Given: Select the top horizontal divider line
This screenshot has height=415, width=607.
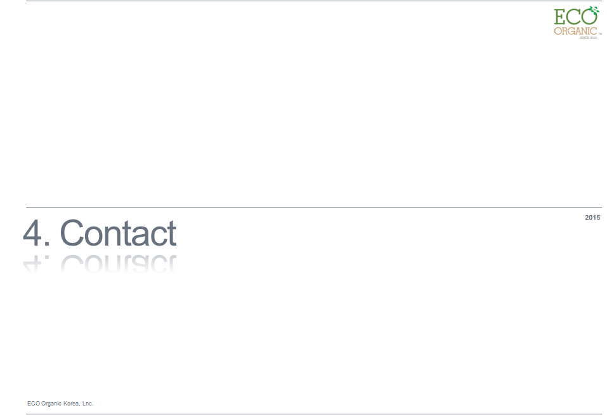Looking at the screenshot, I should coord(314,1).
